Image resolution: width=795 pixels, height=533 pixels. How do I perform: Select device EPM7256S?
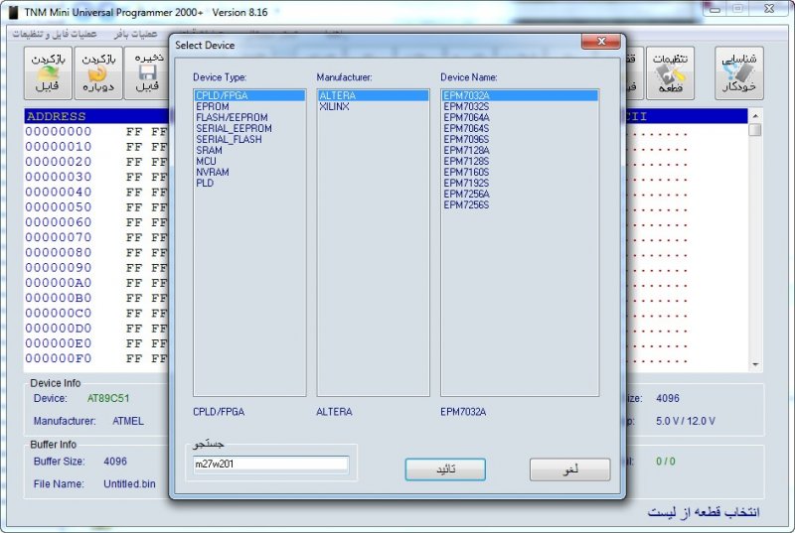pyautogui.click(x=466, y=205)
